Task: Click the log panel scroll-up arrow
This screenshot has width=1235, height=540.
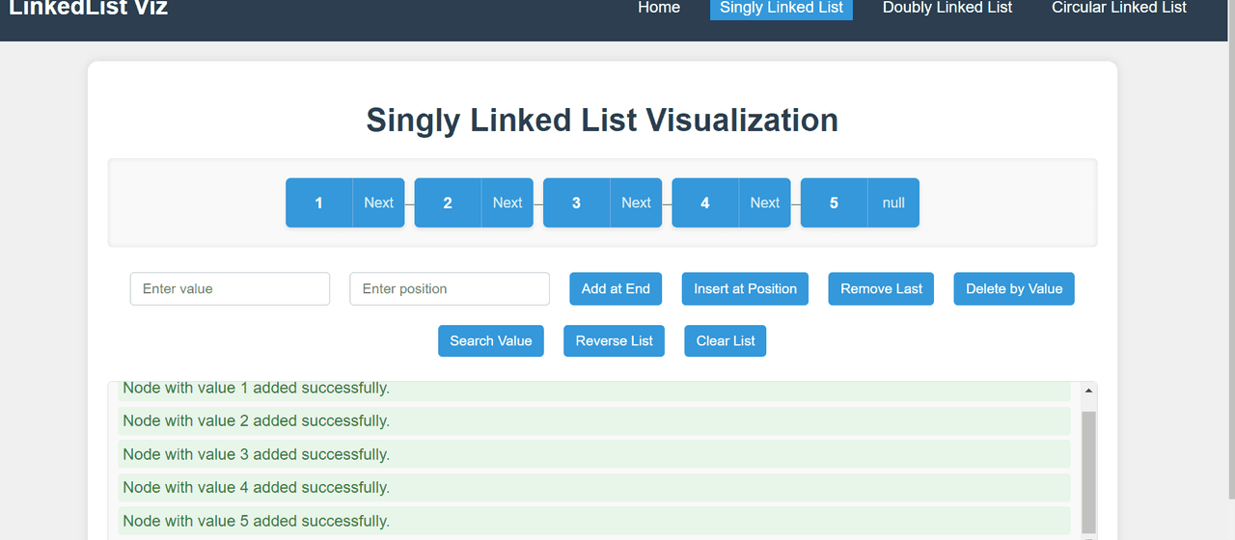Action: (x=1088, y=391)
